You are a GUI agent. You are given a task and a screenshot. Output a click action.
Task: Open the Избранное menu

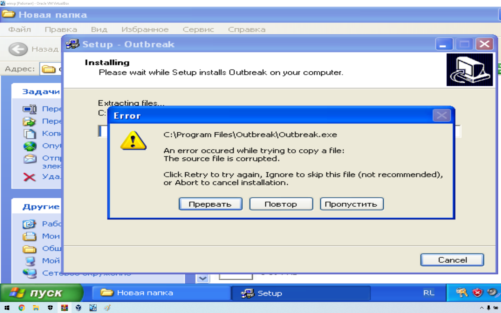145,29
